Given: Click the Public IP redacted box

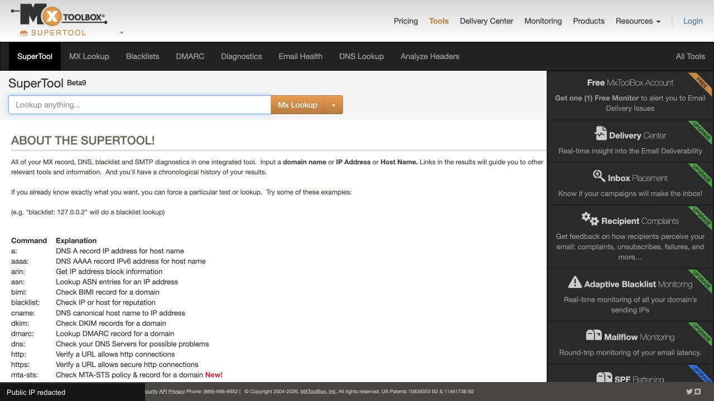Looking at the screenshot, I should tap(73, 392).
